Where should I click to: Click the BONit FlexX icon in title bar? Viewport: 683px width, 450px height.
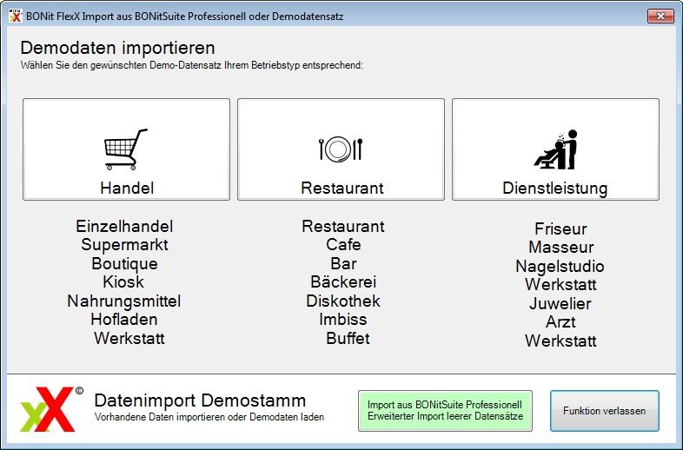pyautogui.click(x=16, y=17)
